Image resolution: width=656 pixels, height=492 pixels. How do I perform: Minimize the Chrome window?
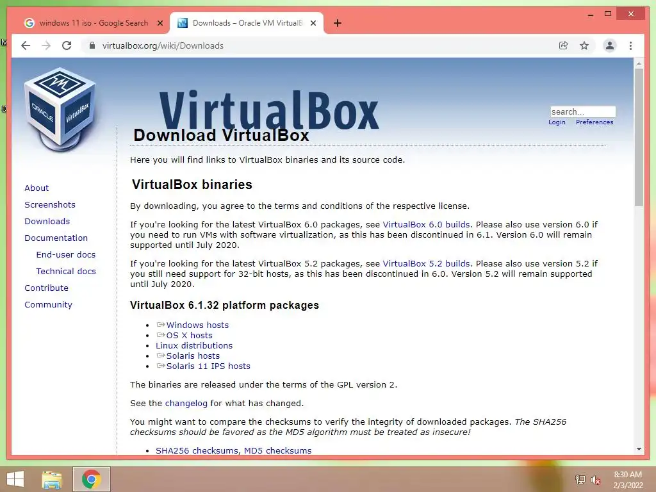coord(590,14)
